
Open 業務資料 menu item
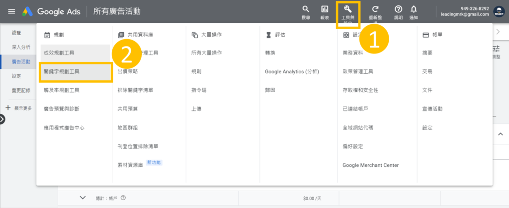pyautogui.click(x=353, y=52)
